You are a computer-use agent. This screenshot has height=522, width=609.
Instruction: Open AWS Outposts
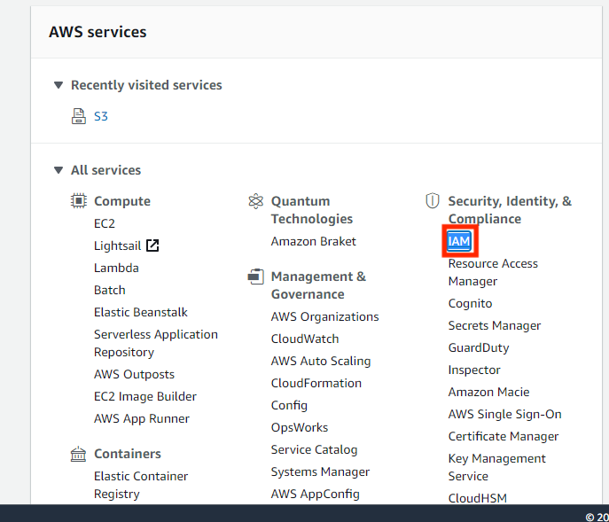click(x=134, y=374)
